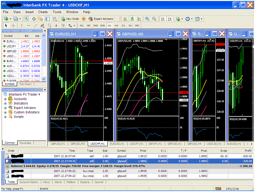The height and width of the screenshot is (192, 255).
Task: Select the Text 'A' drawing tool
Action: [x=56, y=26]
